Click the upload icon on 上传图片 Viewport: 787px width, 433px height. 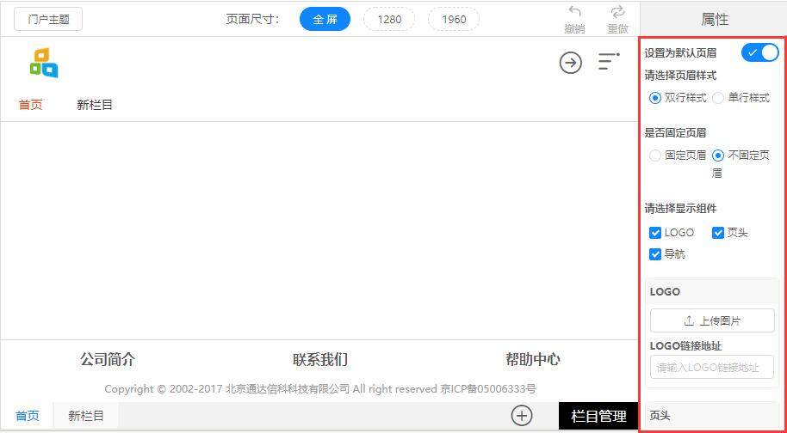(689, 320)
